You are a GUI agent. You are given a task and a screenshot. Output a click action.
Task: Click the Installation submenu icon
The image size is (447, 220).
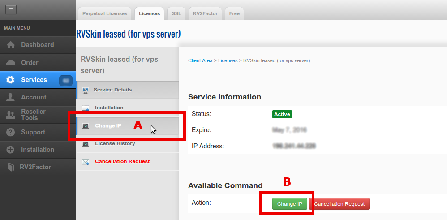pos(86,108)
